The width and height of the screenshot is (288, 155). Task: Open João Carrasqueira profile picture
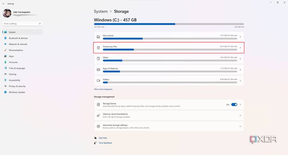[x=7, y=13]
